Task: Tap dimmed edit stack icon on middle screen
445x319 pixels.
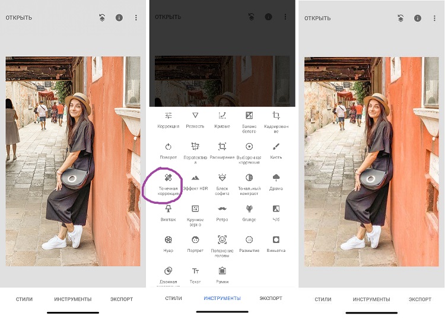Action: 252,17
